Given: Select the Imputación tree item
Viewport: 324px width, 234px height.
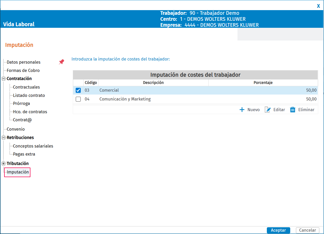Looking at the screenshot, I should click(x=18, y=172).
